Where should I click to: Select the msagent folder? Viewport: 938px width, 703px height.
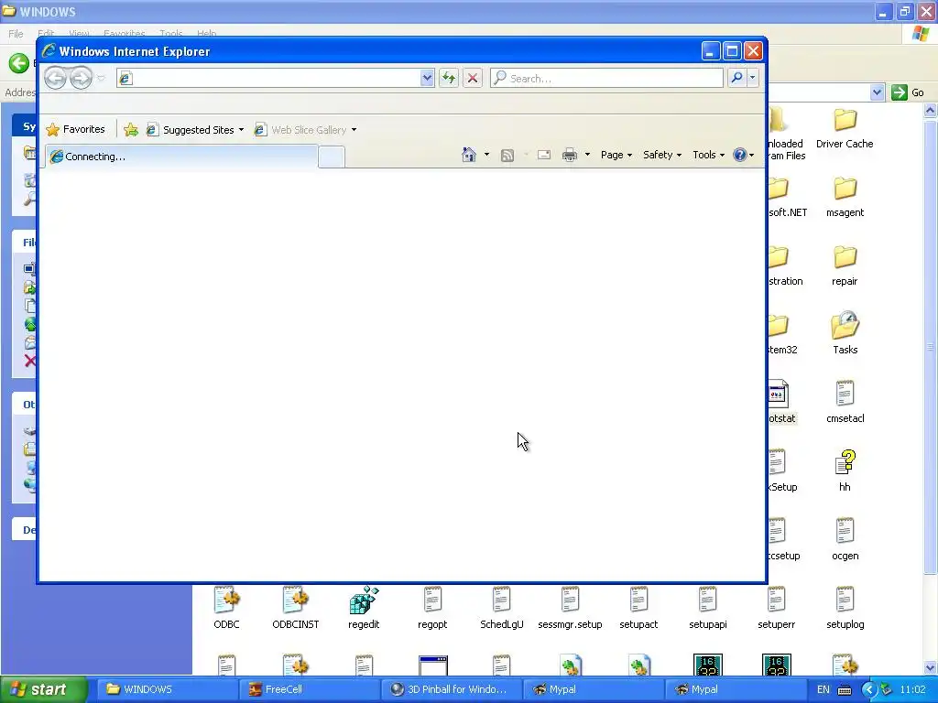845,198
